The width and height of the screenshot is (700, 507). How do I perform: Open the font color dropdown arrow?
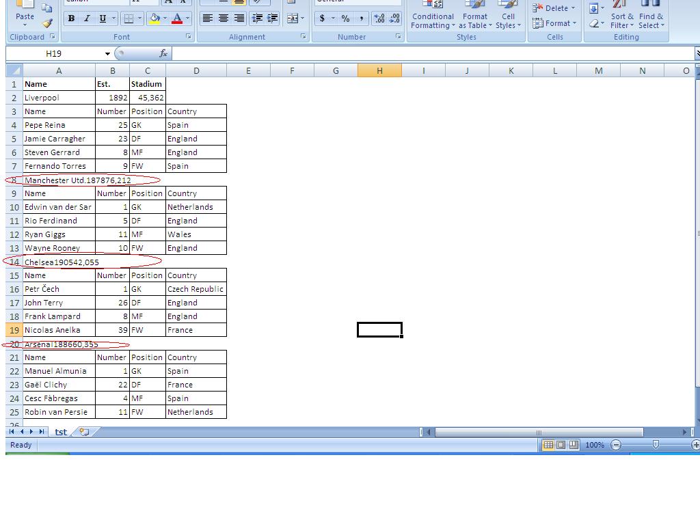pyautogui.click(x=187, y=18)
